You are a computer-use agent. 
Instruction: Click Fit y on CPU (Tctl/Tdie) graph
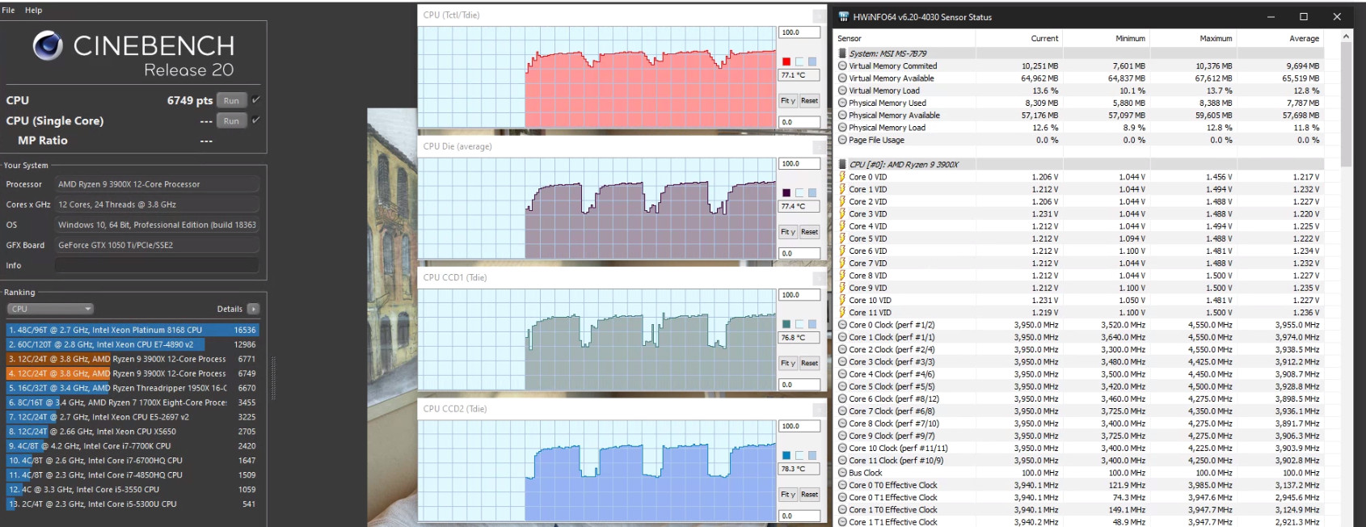coord(788,101)
